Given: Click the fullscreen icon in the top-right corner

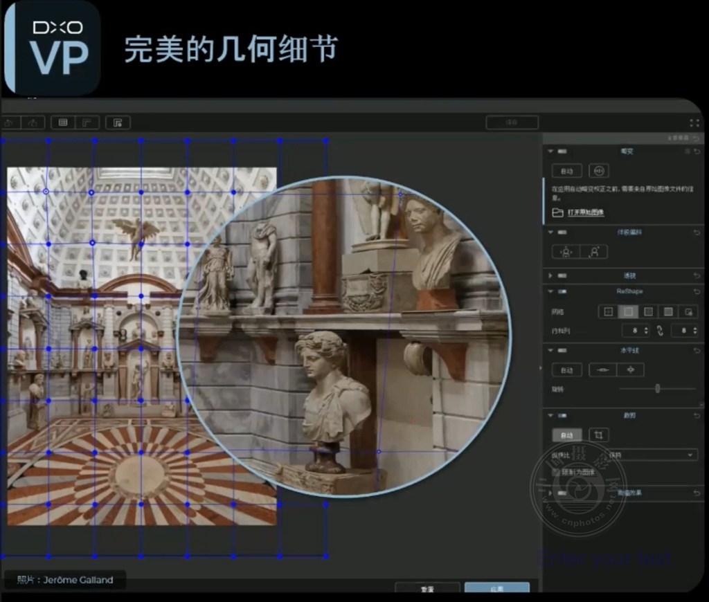Looking at the screenshot, I should click(x=696, y=122).
